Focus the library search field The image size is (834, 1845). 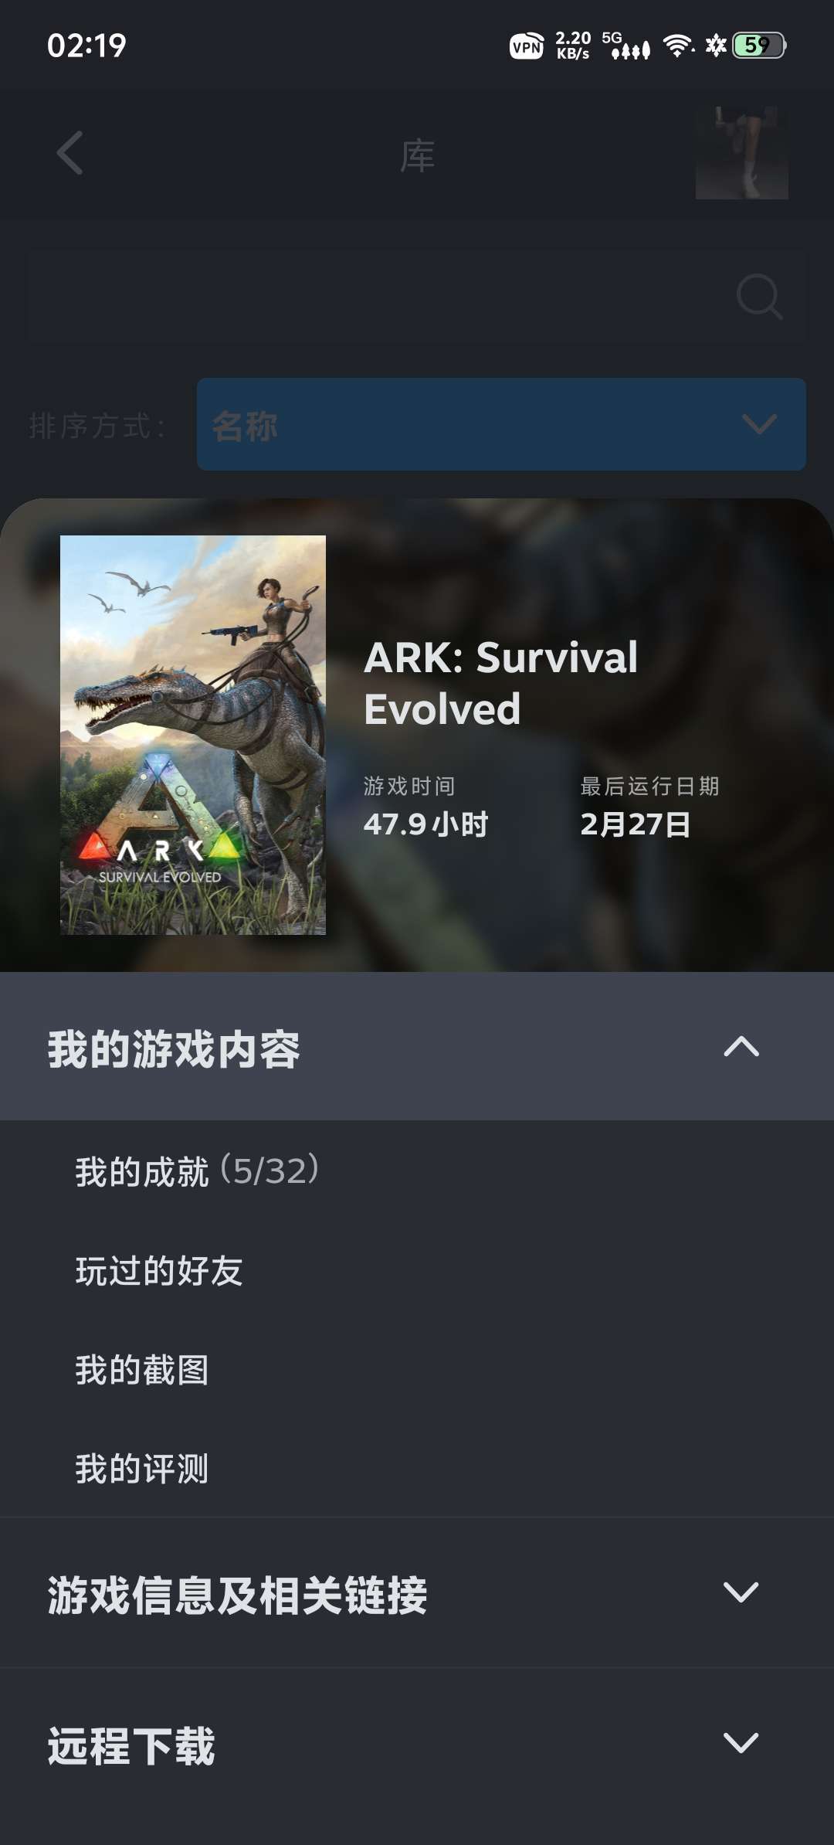[x=417, y=297]
